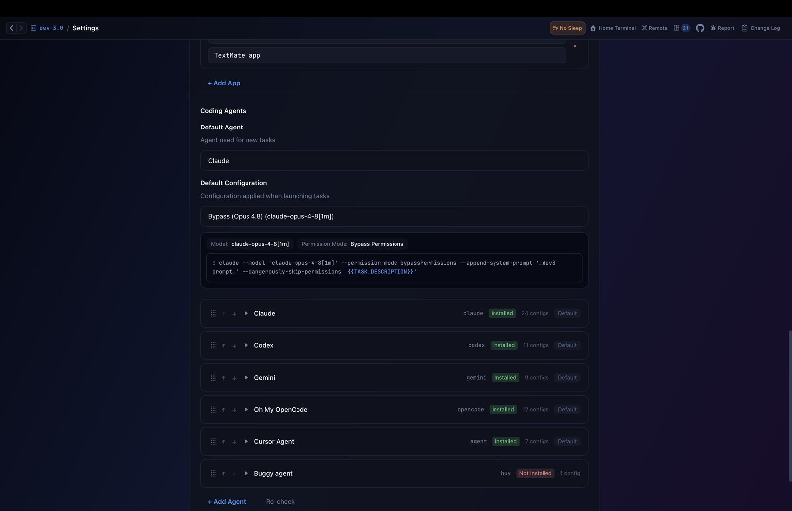Expand the Buggy agent row
The image size is (792, 511).
(x=246, y=474)
